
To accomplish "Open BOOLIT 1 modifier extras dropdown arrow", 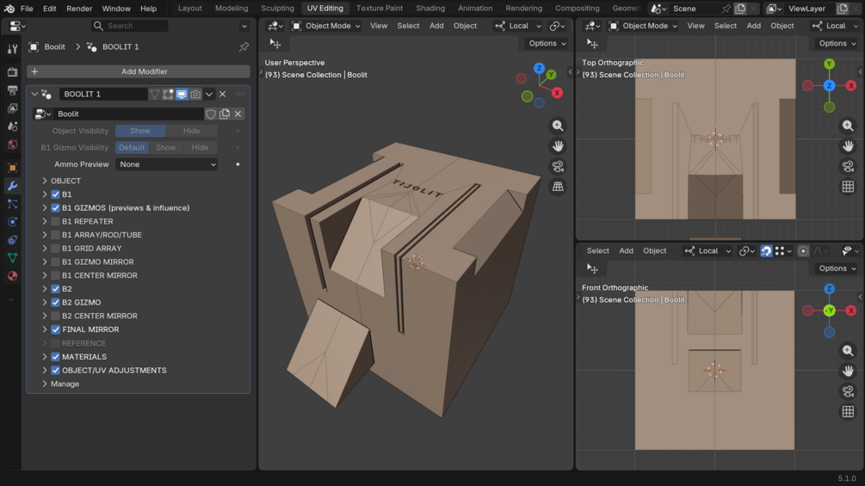I will (x=209, y=95).
